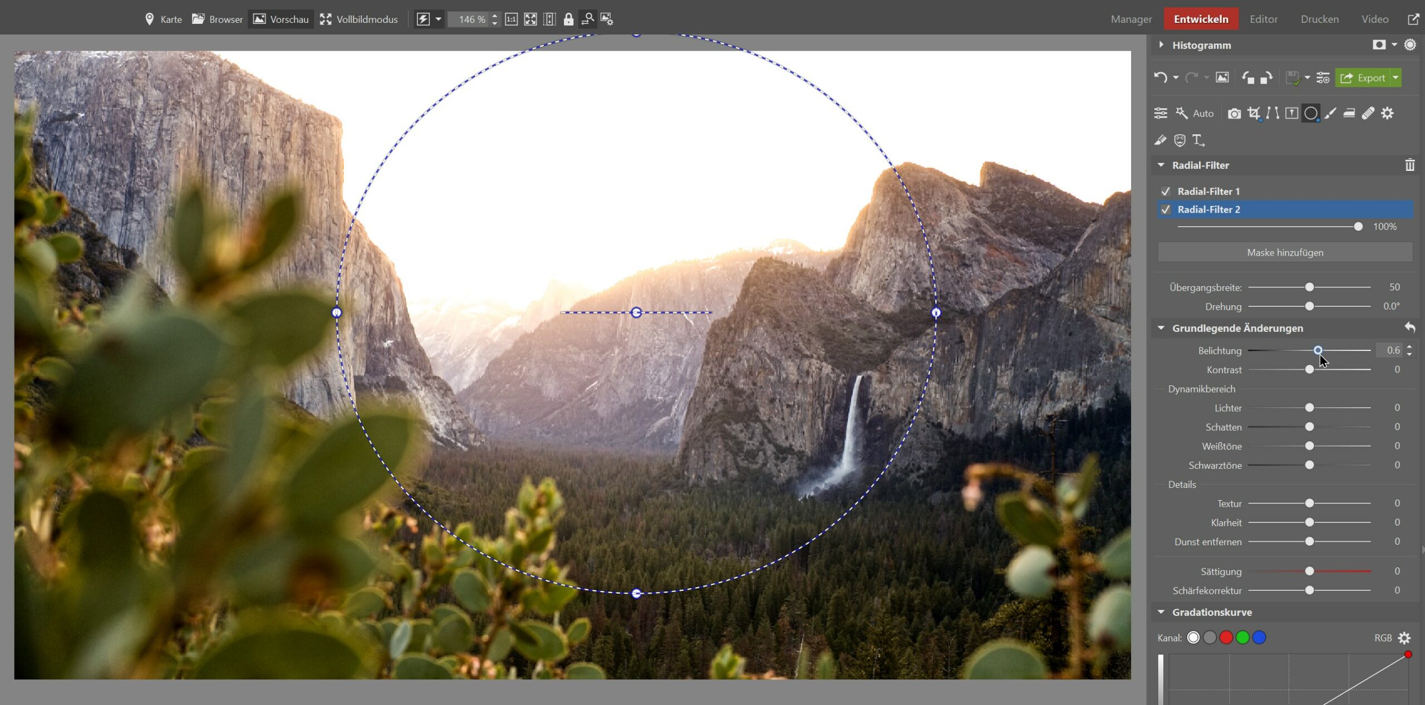The height and width of the screenshot is (705, 1425).
Task: Rotate the photo right
Action: [1266, 78]
